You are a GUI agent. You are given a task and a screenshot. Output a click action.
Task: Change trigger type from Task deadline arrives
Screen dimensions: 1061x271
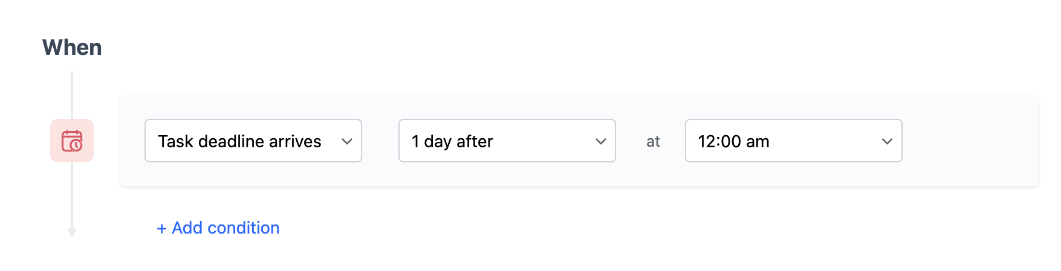pos(253,141)
